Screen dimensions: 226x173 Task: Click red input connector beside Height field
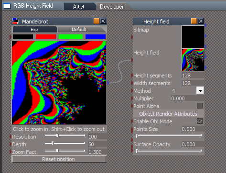pos(132,60)
